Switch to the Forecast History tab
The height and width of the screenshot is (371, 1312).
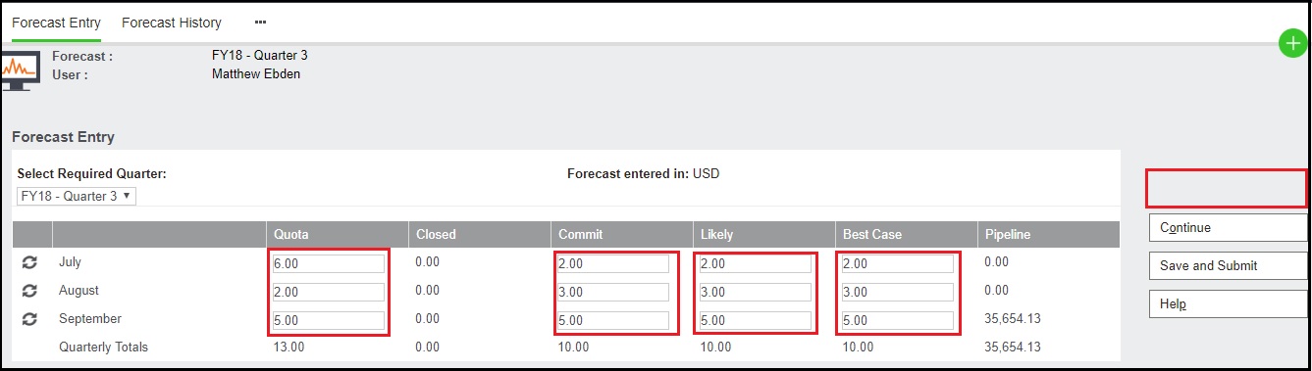172,23
